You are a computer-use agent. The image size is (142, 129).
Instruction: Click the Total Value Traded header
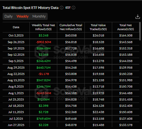(98, 27)
